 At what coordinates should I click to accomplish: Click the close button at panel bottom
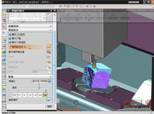[x=50, y=107]
